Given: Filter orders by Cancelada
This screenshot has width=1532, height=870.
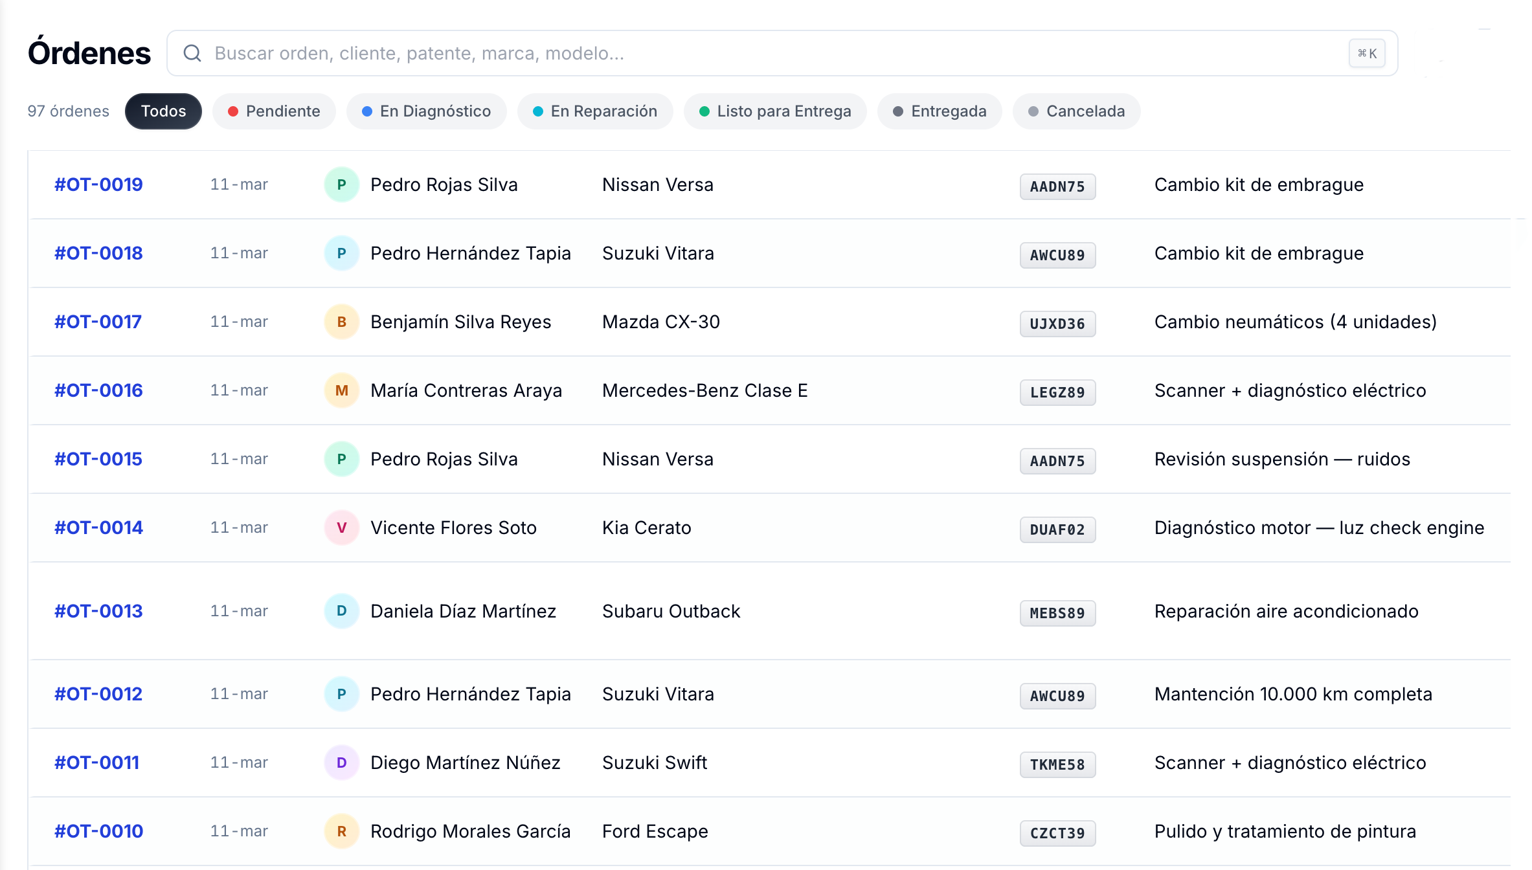Looking at the screenshot, I should [x=1076, y=111].
